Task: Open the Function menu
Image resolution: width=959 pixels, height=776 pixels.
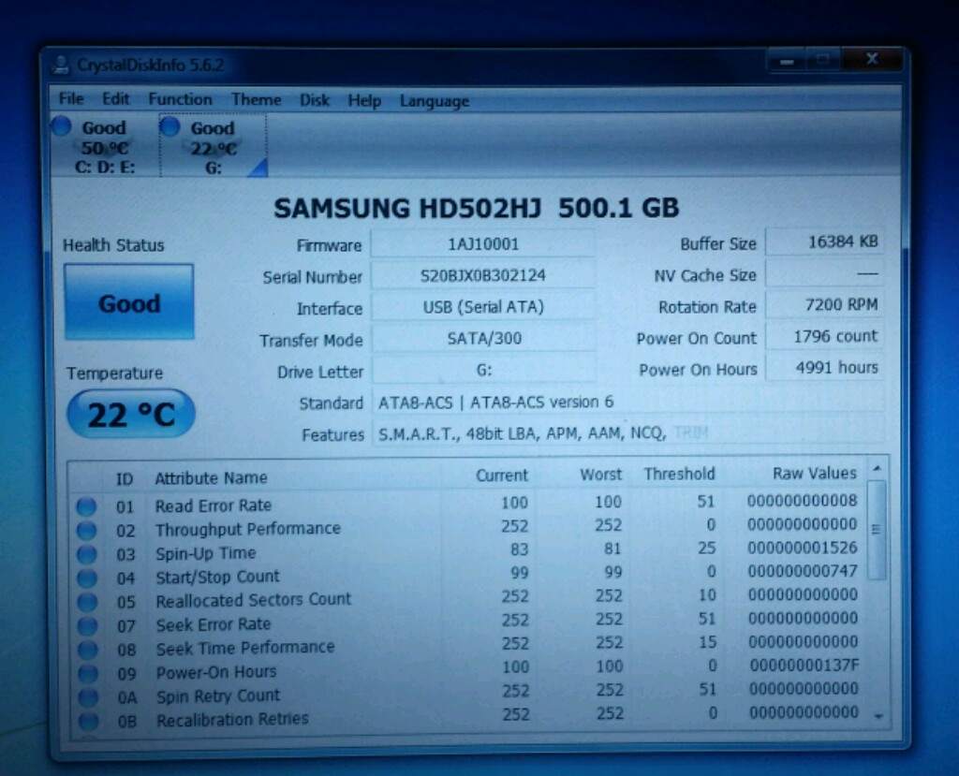Action: pos(180,99)
